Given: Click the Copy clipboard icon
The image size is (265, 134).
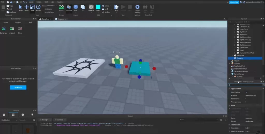Looking at the screenshot, I should [8, 6].
